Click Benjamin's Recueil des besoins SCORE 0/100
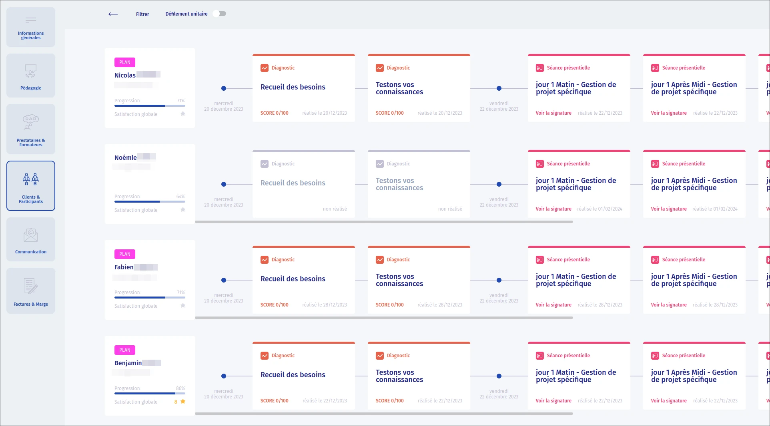 pos(275,401)
